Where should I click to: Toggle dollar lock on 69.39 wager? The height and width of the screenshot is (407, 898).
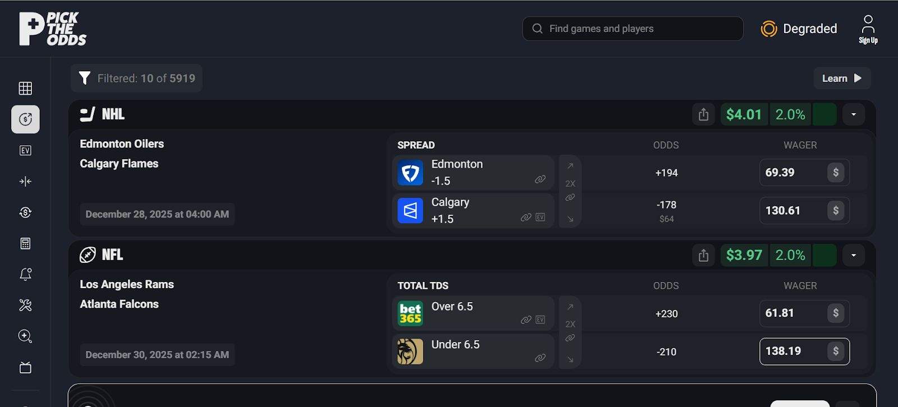[835, 173]
